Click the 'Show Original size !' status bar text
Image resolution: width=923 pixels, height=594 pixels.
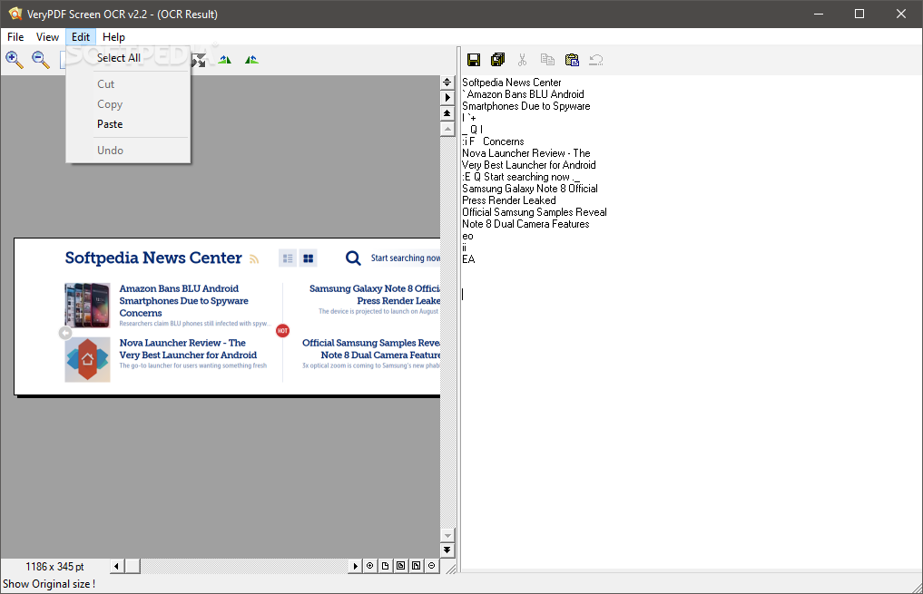pyautogui.click(x=49, y=584)
